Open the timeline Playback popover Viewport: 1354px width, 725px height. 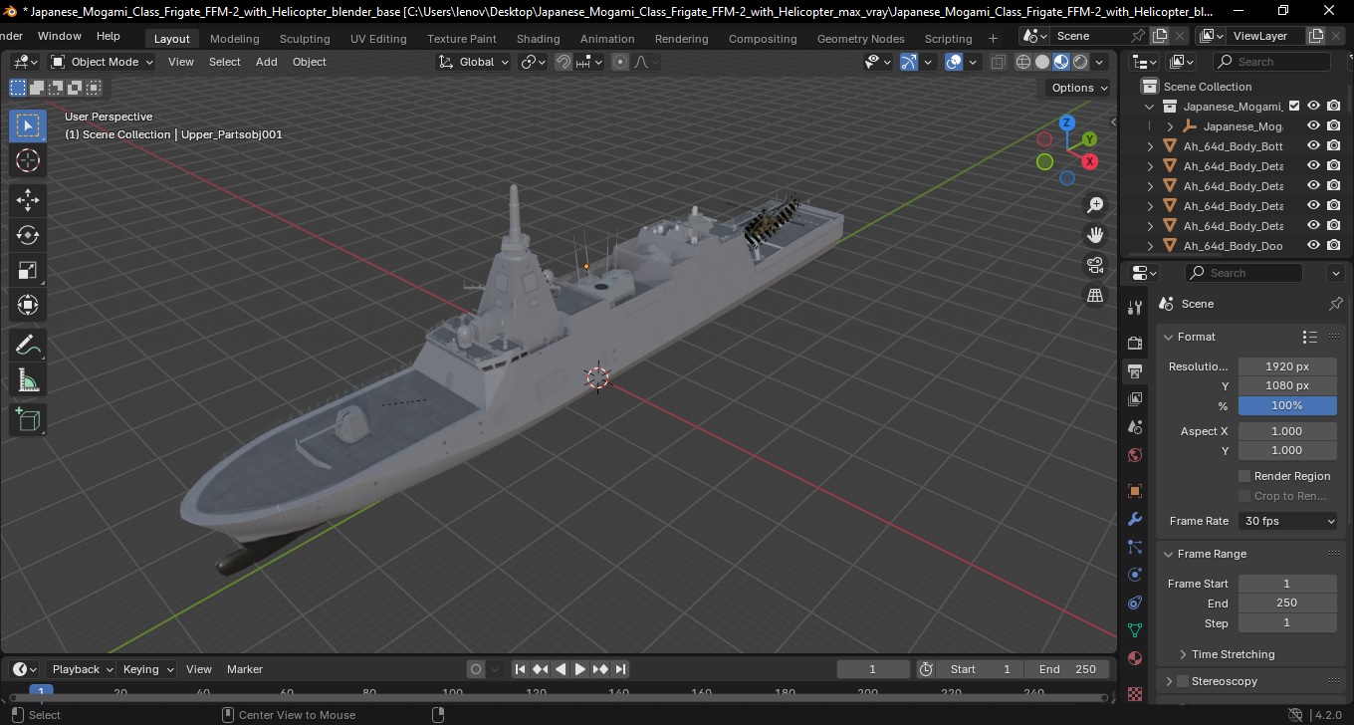(83, 669)
